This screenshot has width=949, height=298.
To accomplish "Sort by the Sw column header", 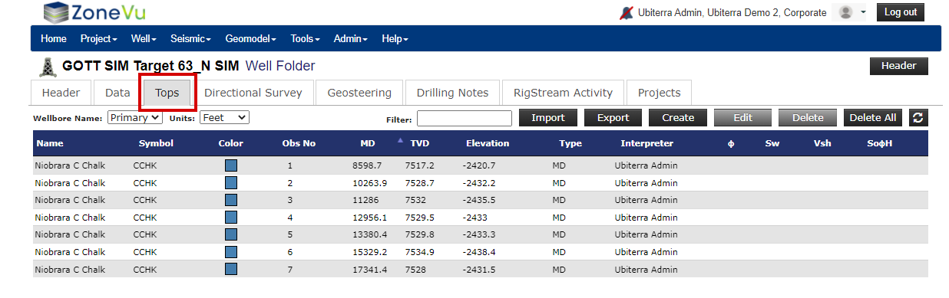I will [x=772, y=143].
